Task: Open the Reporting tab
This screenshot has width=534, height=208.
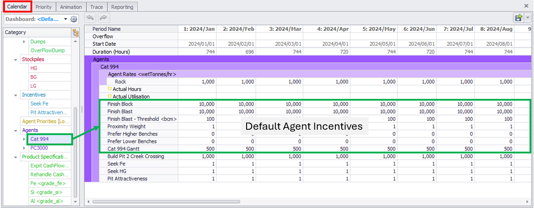Action: 122,7
